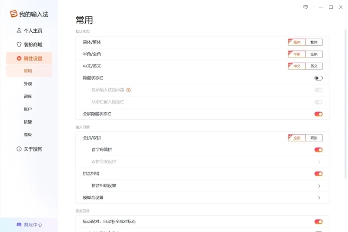Click 半角/全角 row label

click(92, 54)
